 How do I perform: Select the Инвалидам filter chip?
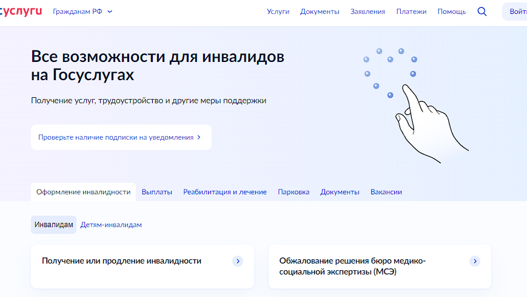(x=54, y=225)
